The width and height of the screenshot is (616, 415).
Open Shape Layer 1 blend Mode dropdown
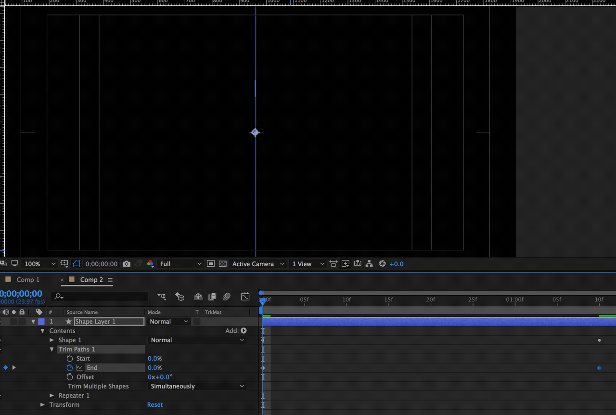(x=169, y=322)
